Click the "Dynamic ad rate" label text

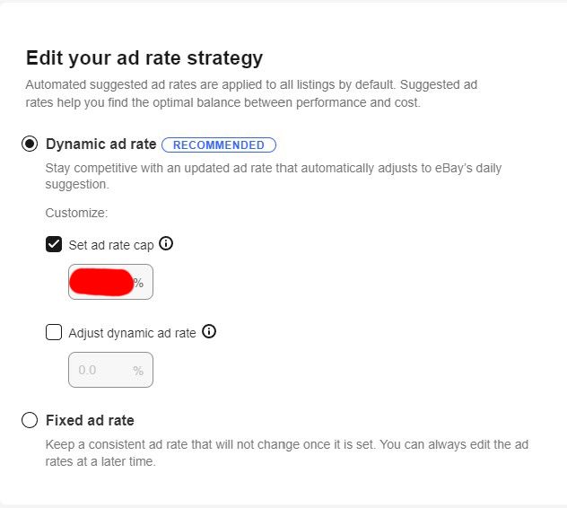(x=100, y=144)
